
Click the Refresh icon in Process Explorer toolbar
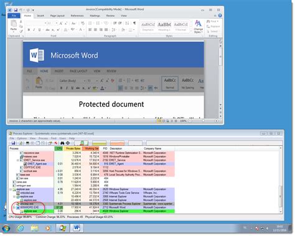pyautogui.click(x=21, y=143)
